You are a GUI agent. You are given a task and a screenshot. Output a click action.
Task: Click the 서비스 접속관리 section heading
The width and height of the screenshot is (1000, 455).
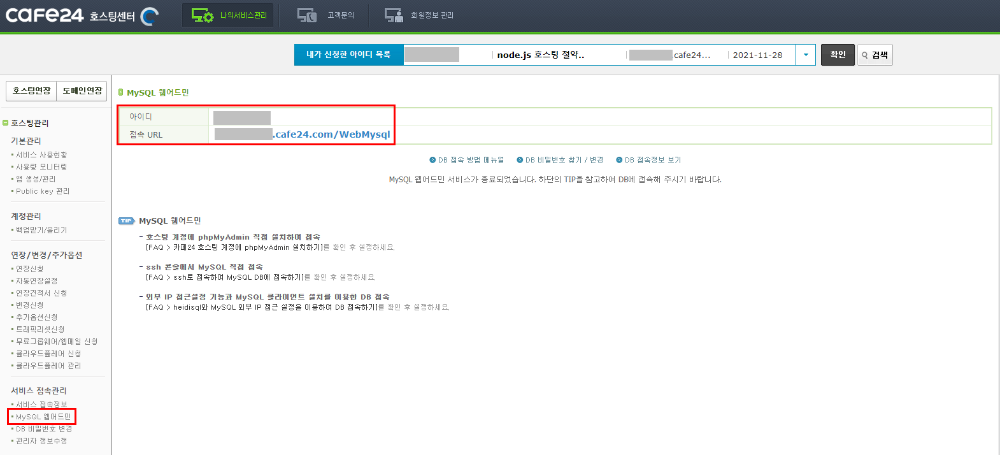[39, 391]
